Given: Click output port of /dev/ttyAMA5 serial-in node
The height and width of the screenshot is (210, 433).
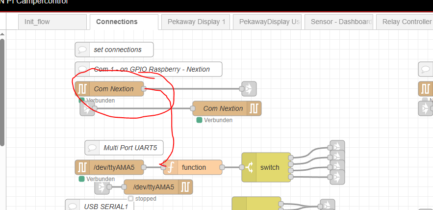Looking at the screenshot, I should 144,167.
